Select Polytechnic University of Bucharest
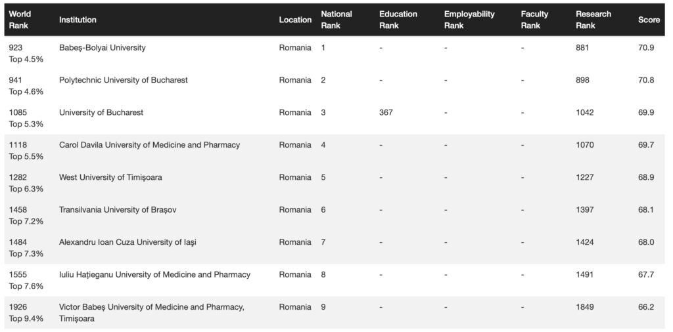 coord(124,80)
